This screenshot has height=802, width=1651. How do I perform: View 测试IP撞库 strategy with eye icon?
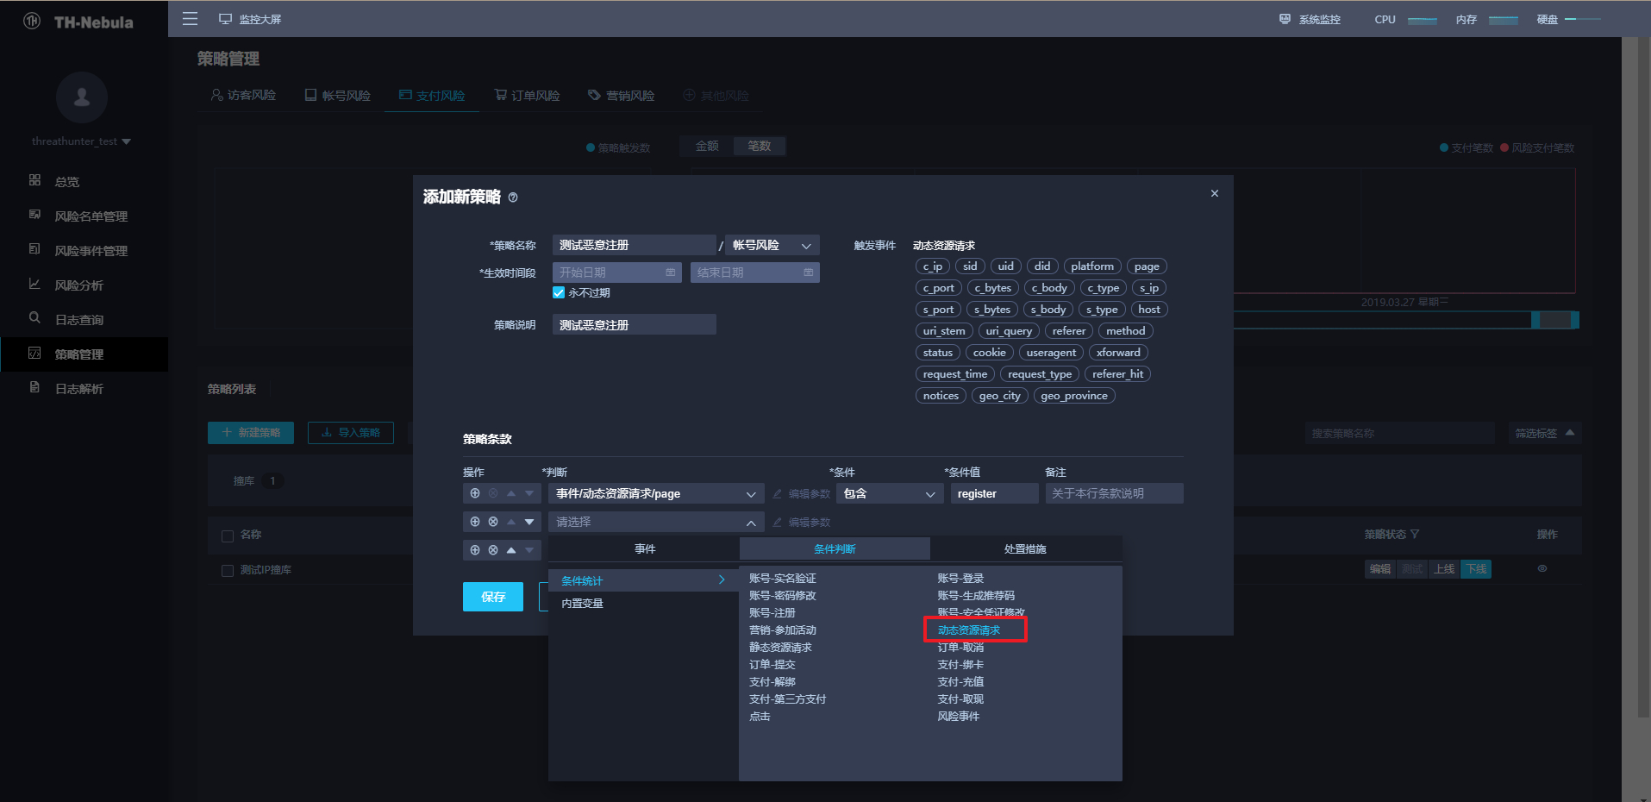[x=1542, y=569]
